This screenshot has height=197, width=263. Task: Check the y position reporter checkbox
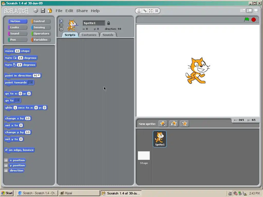coord(6,165)
